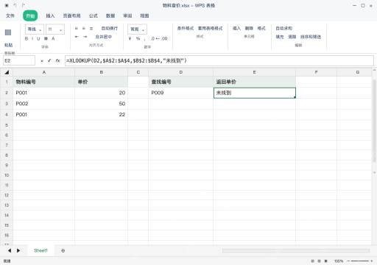
Task: Open Sort and Filter 排序和筛选
Action: [x=311, y=37]
